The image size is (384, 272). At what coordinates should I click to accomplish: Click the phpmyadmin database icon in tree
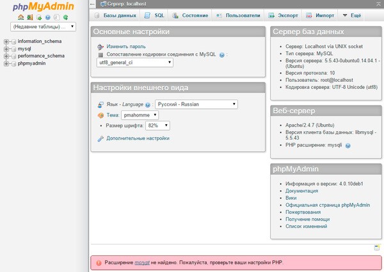pos(13,63)
